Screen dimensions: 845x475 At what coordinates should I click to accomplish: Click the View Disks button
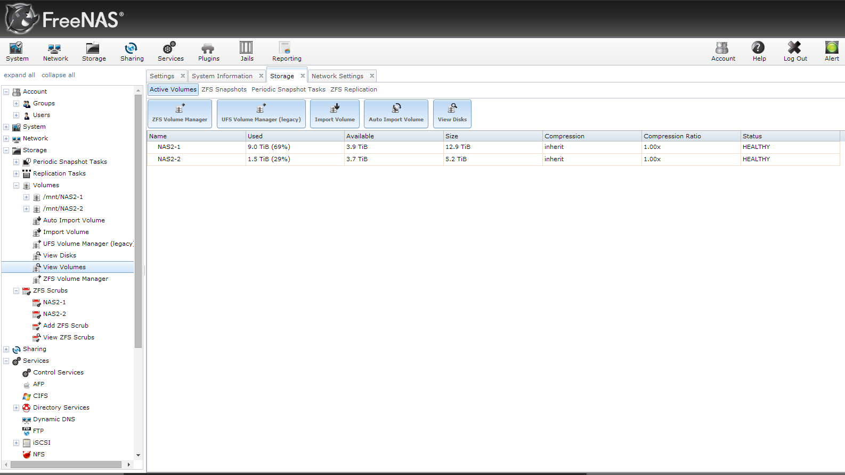click(x=452, y=114)
